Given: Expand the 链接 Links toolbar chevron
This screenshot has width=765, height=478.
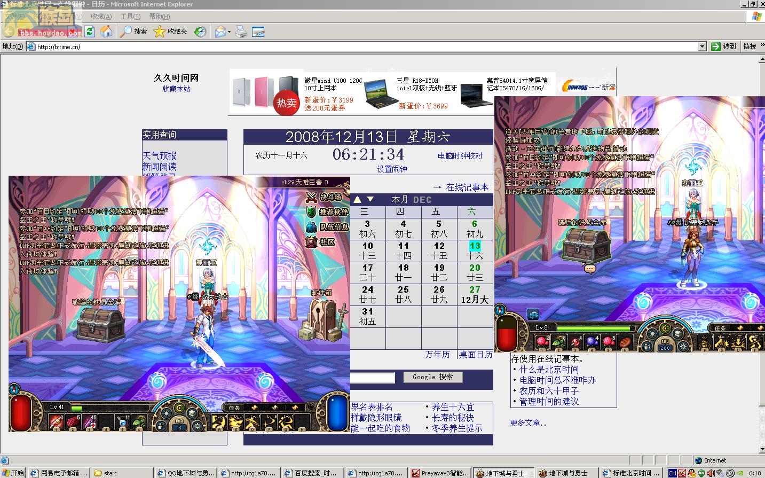Looking at the screenshot, I should pos(762,46).
